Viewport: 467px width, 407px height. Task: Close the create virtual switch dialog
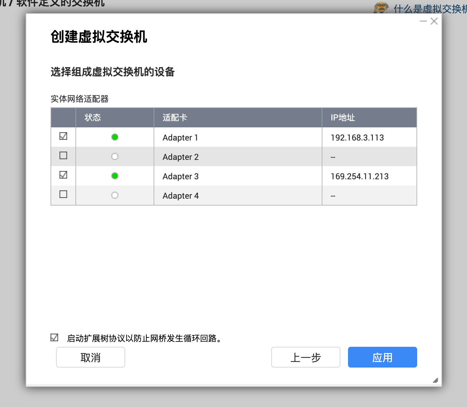pyautogui.click(x=434, y=21)
